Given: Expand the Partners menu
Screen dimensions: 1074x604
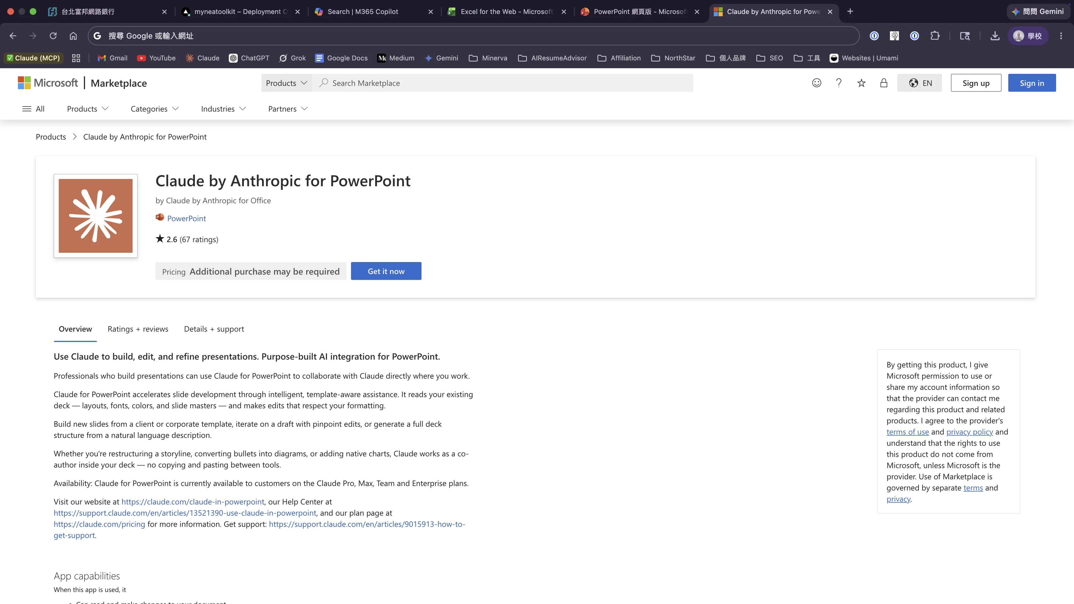Looking at the screenshot, I should pos(288,109).
